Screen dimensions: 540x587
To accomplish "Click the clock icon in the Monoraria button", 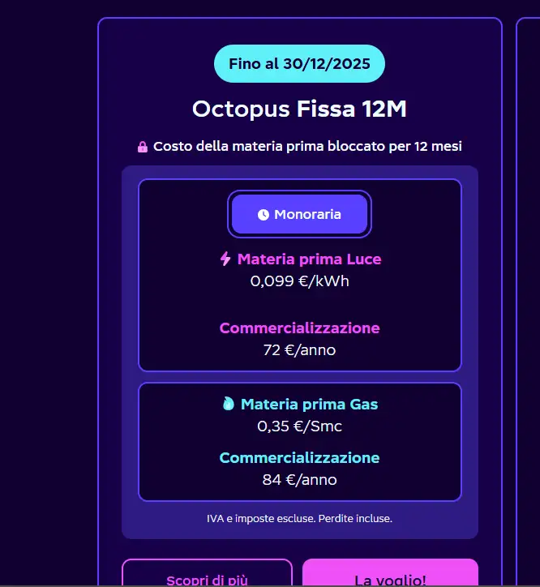I will pyautogui.click(x=263, y=215).
